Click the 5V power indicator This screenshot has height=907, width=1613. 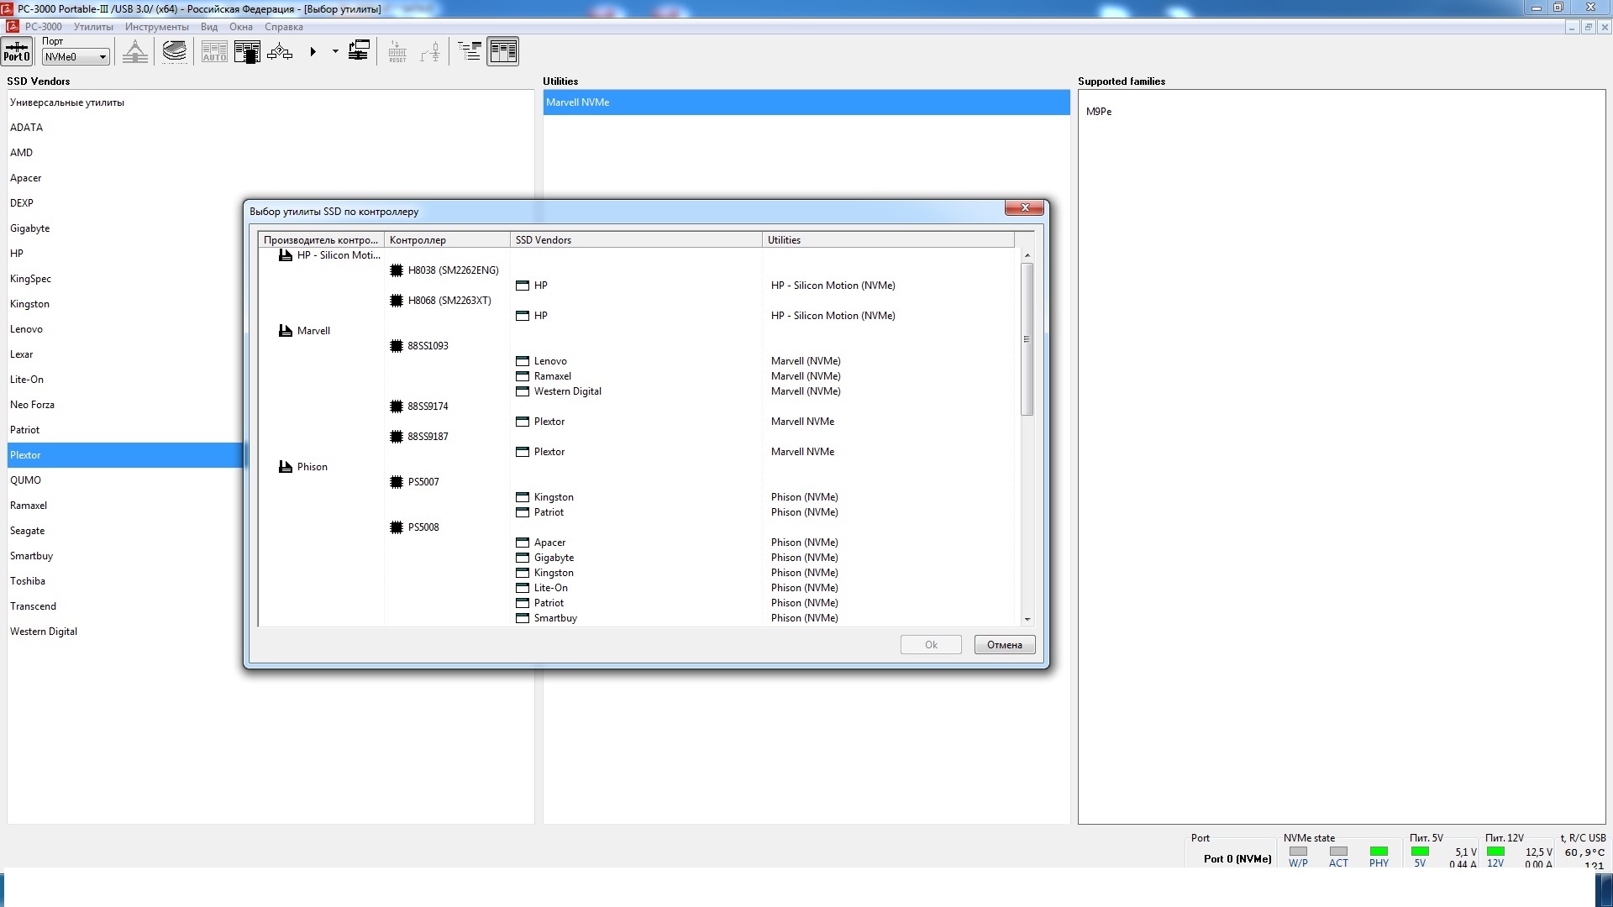pyautogui.click(x=1420, y=852)
